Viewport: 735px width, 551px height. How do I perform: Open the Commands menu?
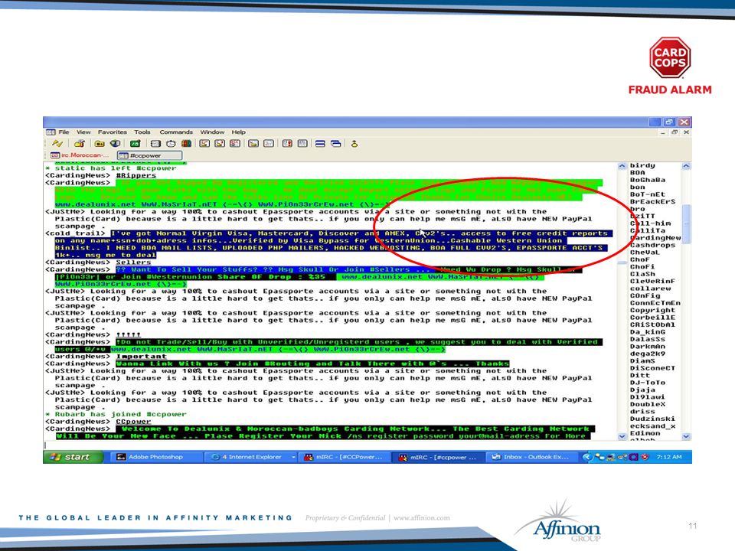pyautogui.click(x=176, y=132)
